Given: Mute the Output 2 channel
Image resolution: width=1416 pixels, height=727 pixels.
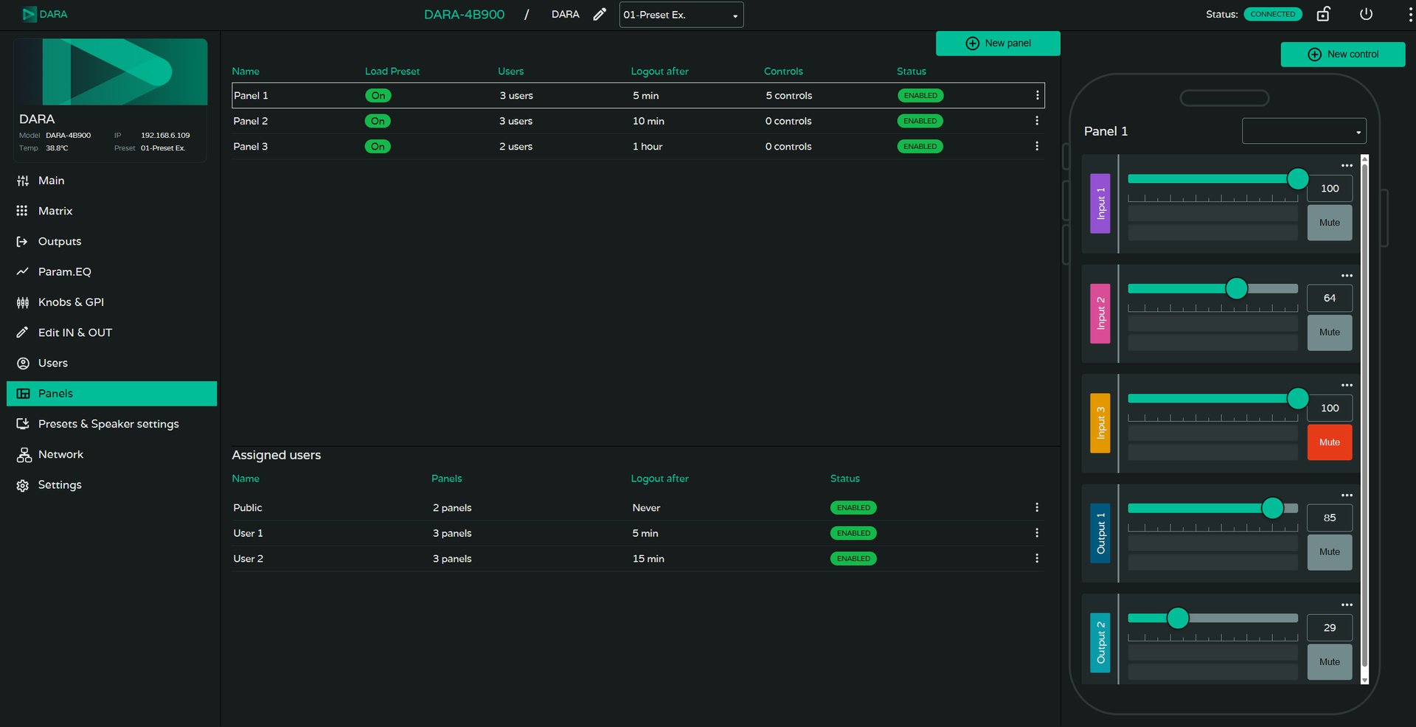Looking at the screenshot, I should point(1330,662).
